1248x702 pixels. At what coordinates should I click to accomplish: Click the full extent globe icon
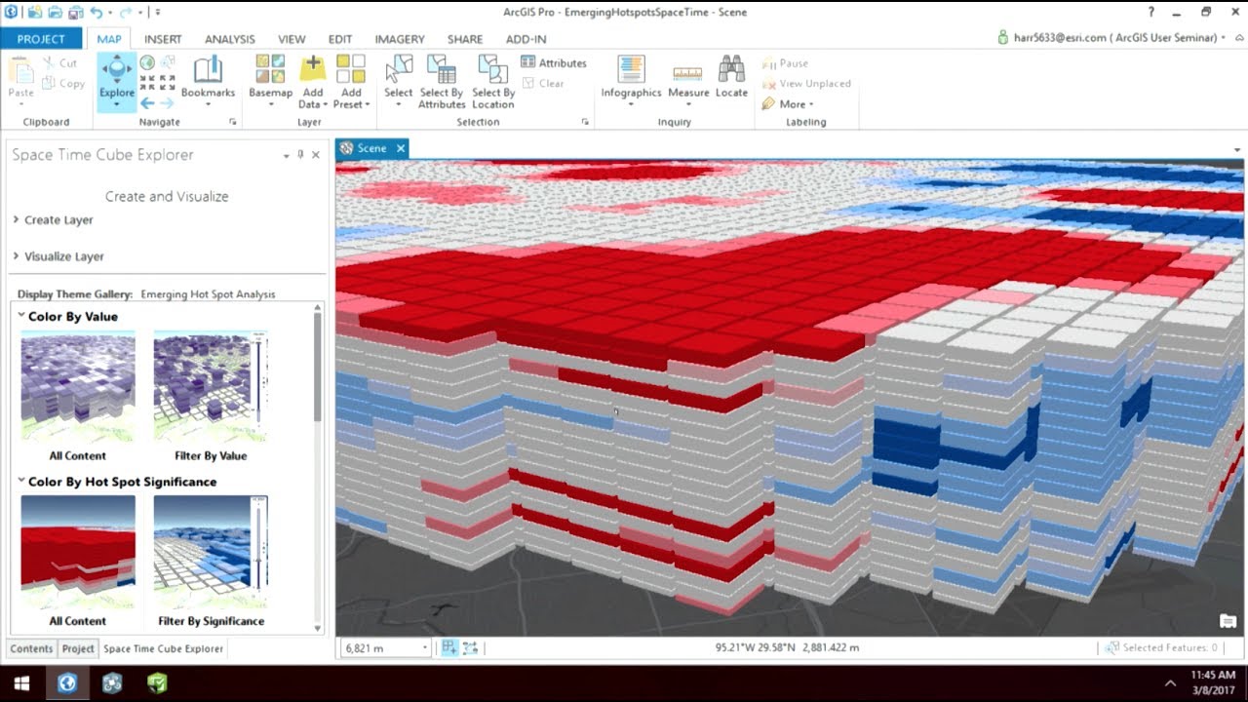147,62
